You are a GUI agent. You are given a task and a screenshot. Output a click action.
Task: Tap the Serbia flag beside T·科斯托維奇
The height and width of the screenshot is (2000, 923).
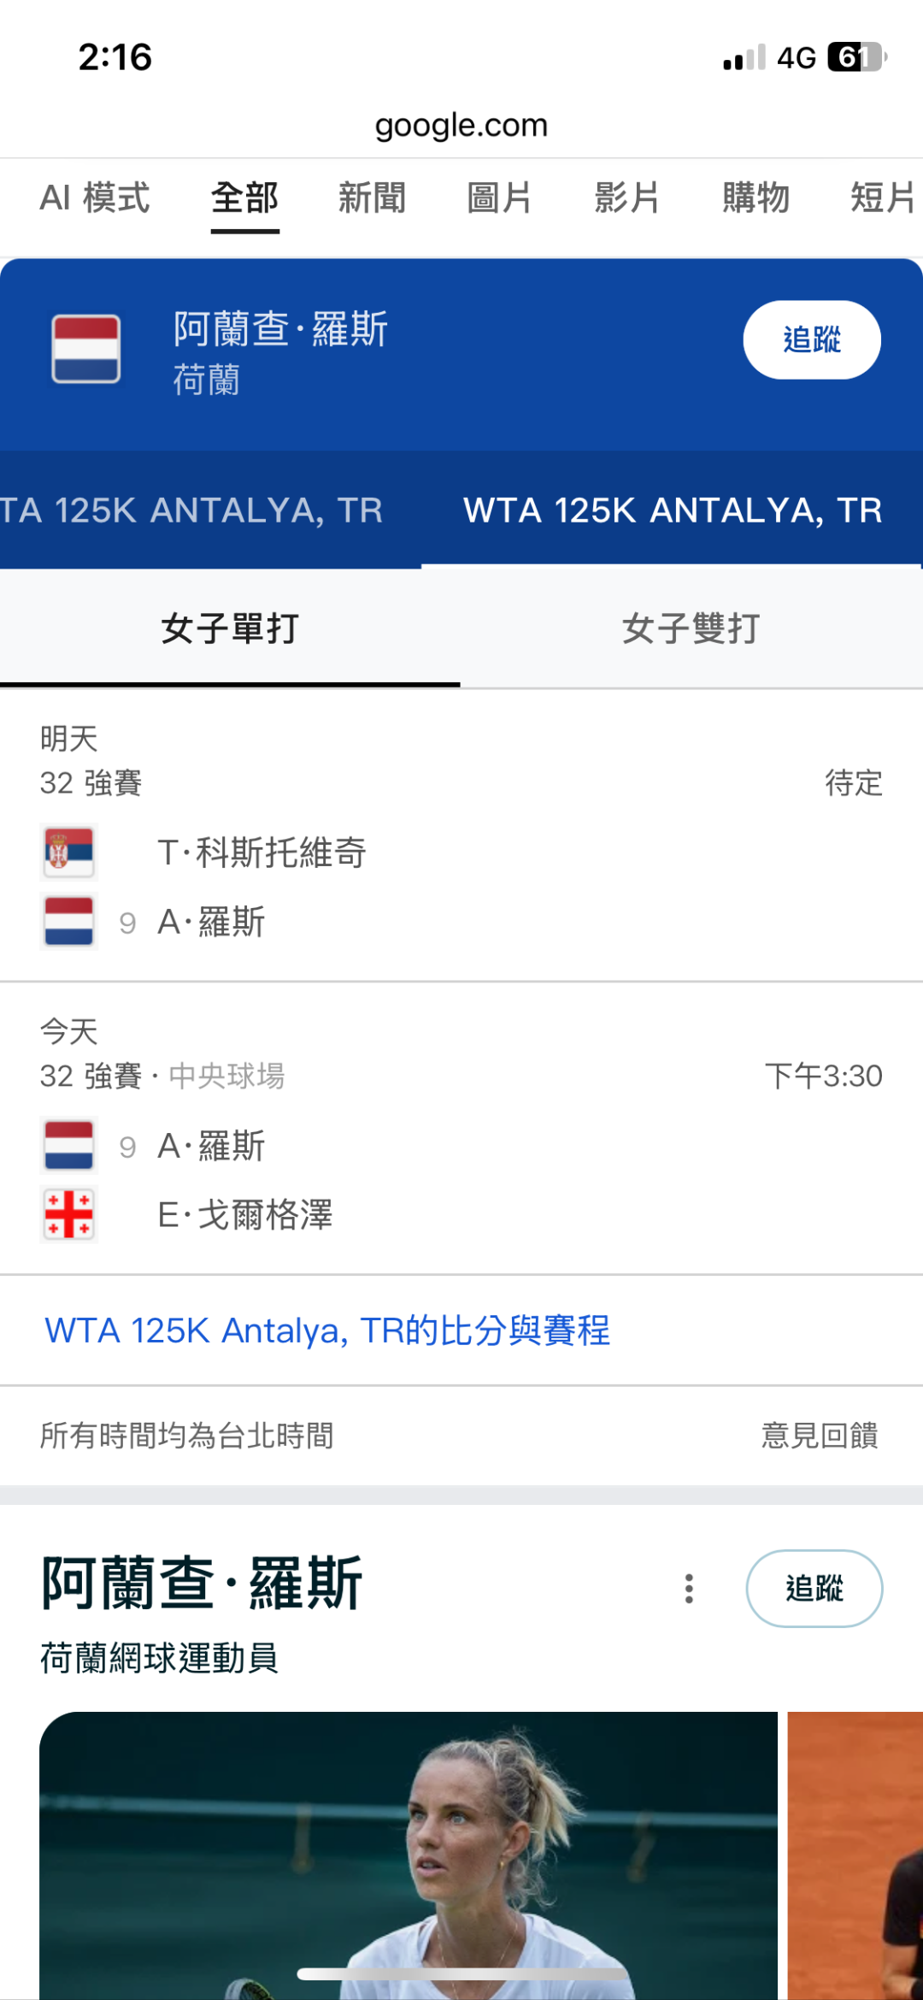coord(69,852)
